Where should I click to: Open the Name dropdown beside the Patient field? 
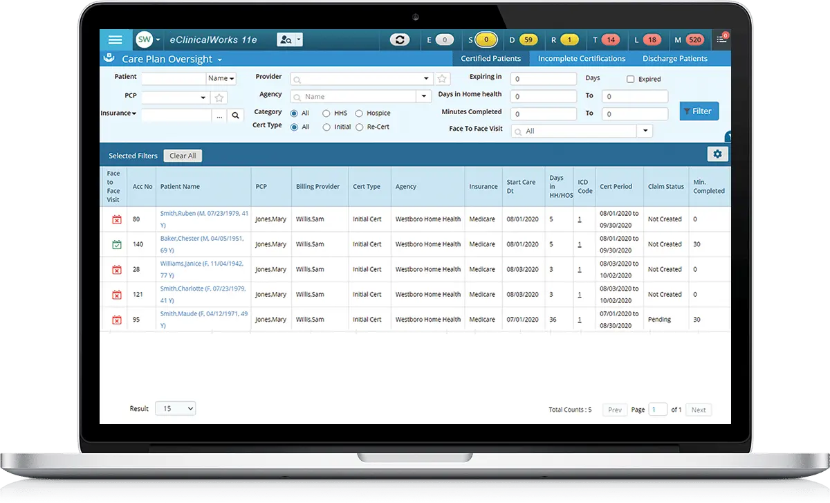(221, 78)
